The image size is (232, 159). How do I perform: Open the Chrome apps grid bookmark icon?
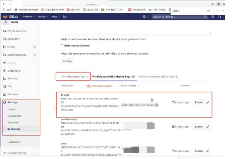(x=4, y=10)
